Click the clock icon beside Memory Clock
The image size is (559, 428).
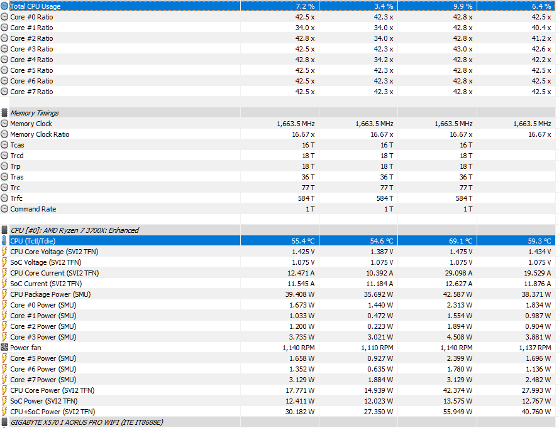5,124
